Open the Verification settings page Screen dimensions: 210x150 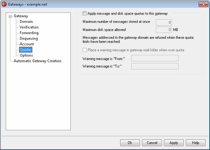click(29, 27)
